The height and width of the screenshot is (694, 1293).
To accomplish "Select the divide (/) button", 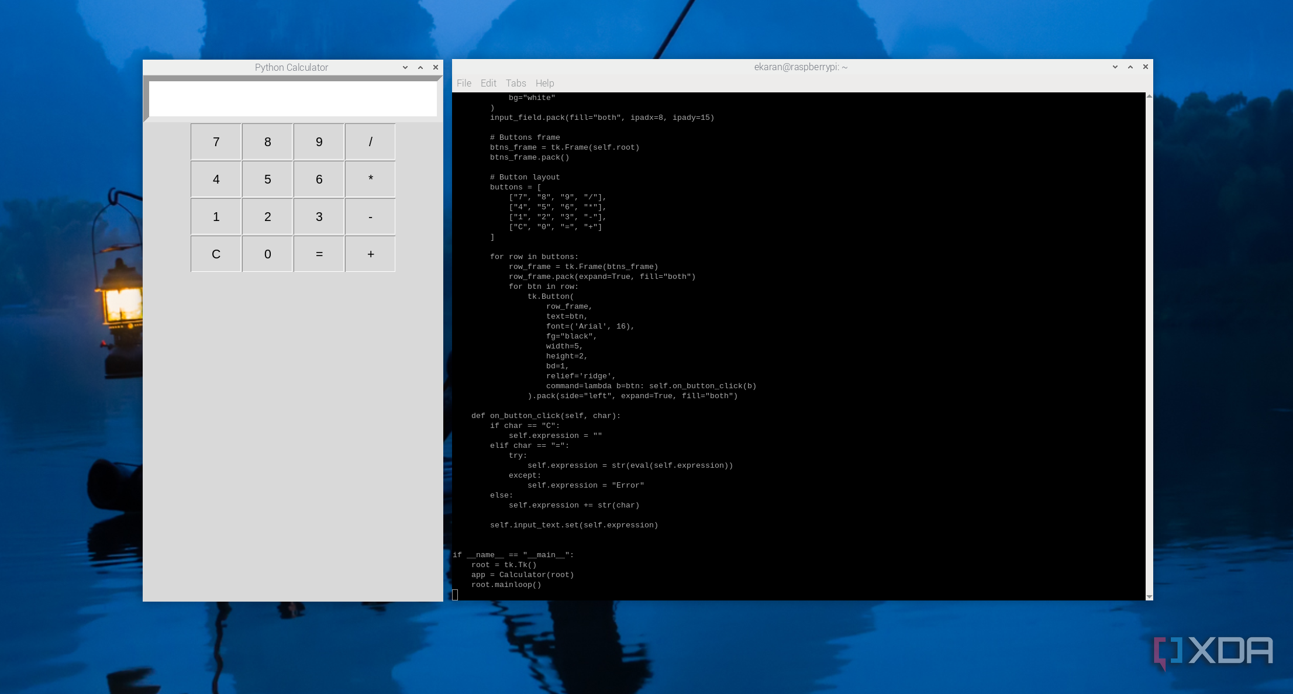I will pos(370,142).
